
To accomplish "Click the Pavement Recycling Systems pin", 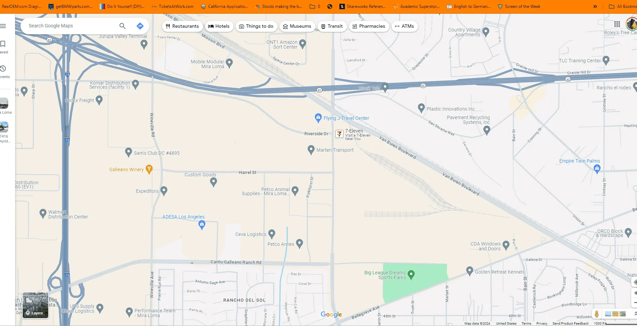I will coord(487,129).
